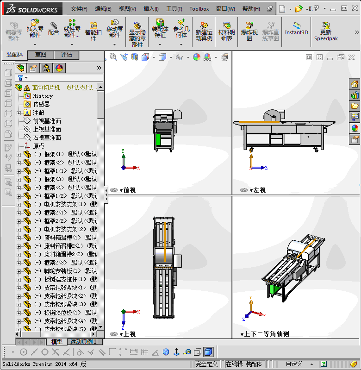Open the 文件(F) menu
Screen dimensions: 361x370
79,9
